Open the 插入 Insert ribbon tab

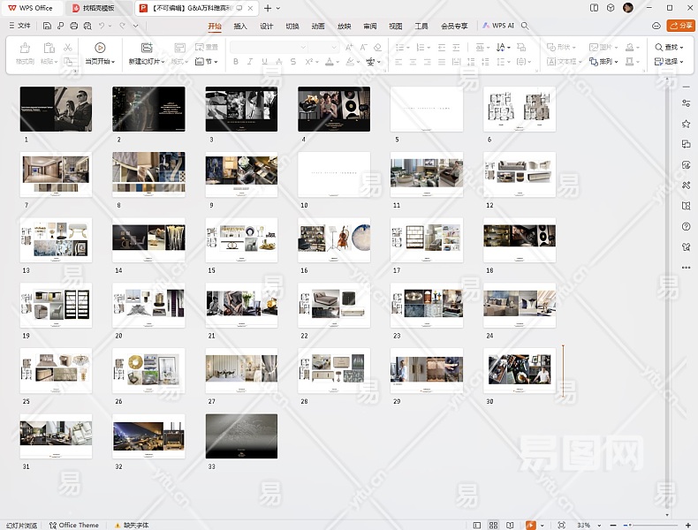(x=240, y=26)
